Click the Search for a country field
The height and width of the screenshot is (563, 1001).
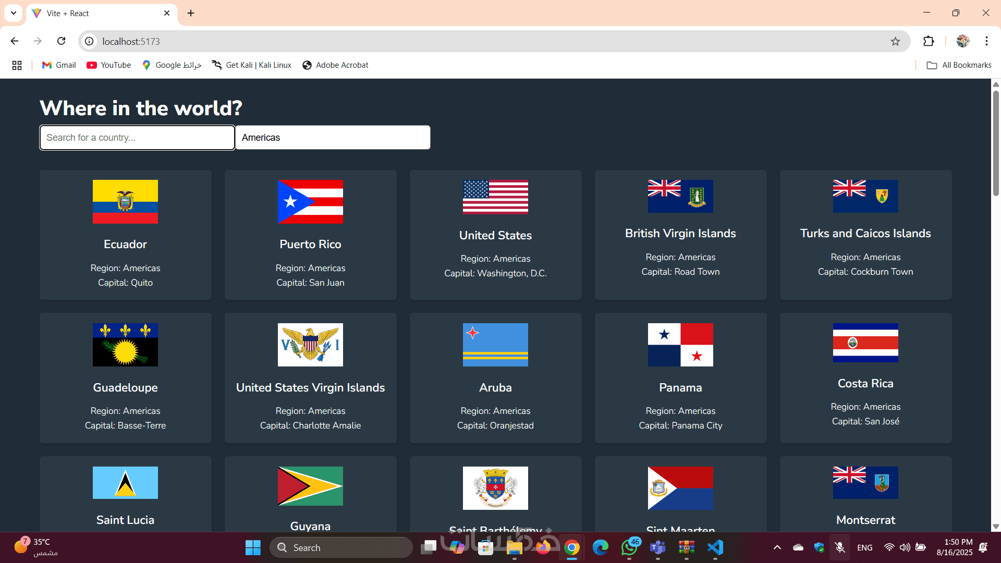tap(137, 138)
